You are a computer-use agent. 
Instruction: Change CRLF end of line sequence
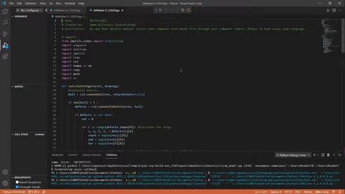[x=298, y=192]
